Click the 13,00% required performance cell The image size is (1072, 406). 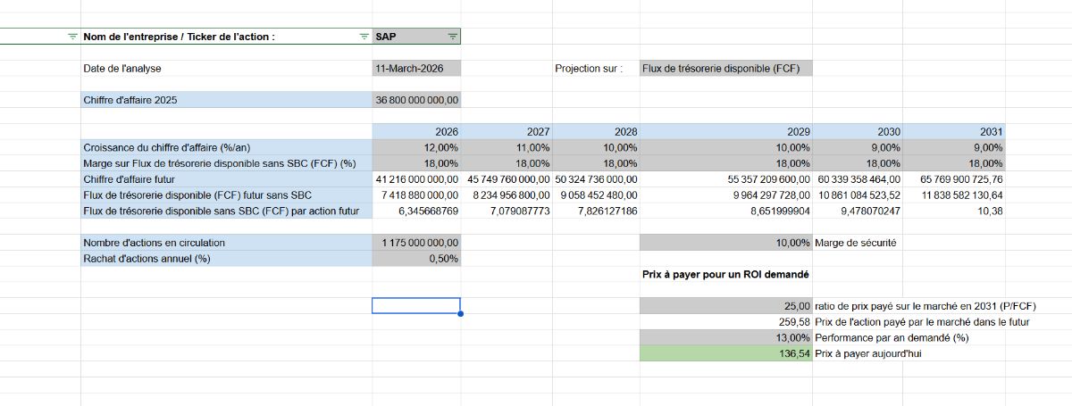[x=726, y=338]
